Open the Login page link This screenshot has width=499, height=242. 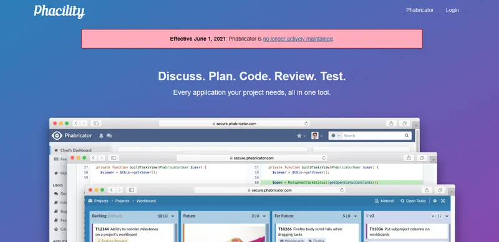click(452, 10)
